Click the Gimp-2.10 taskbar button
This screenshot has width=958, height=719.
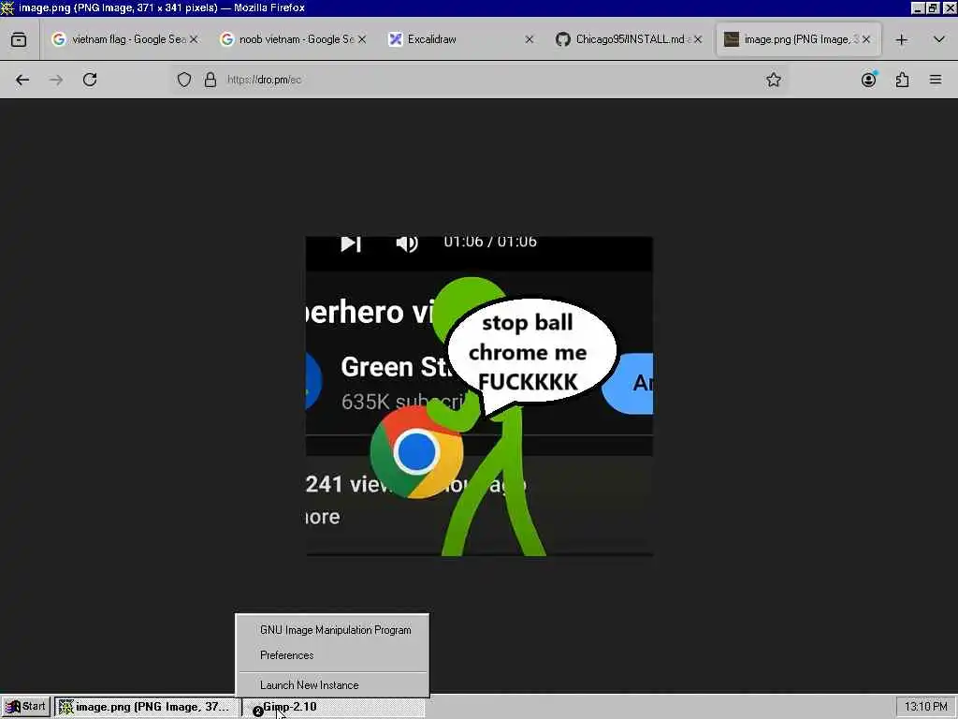[x=334, y=707]
